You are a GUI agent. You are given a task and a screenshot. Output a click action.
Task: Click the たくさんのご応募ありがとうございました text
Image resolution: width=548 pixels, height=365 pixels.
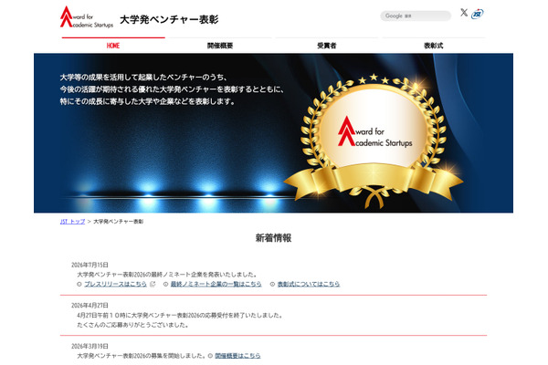(x=132, y=325)
